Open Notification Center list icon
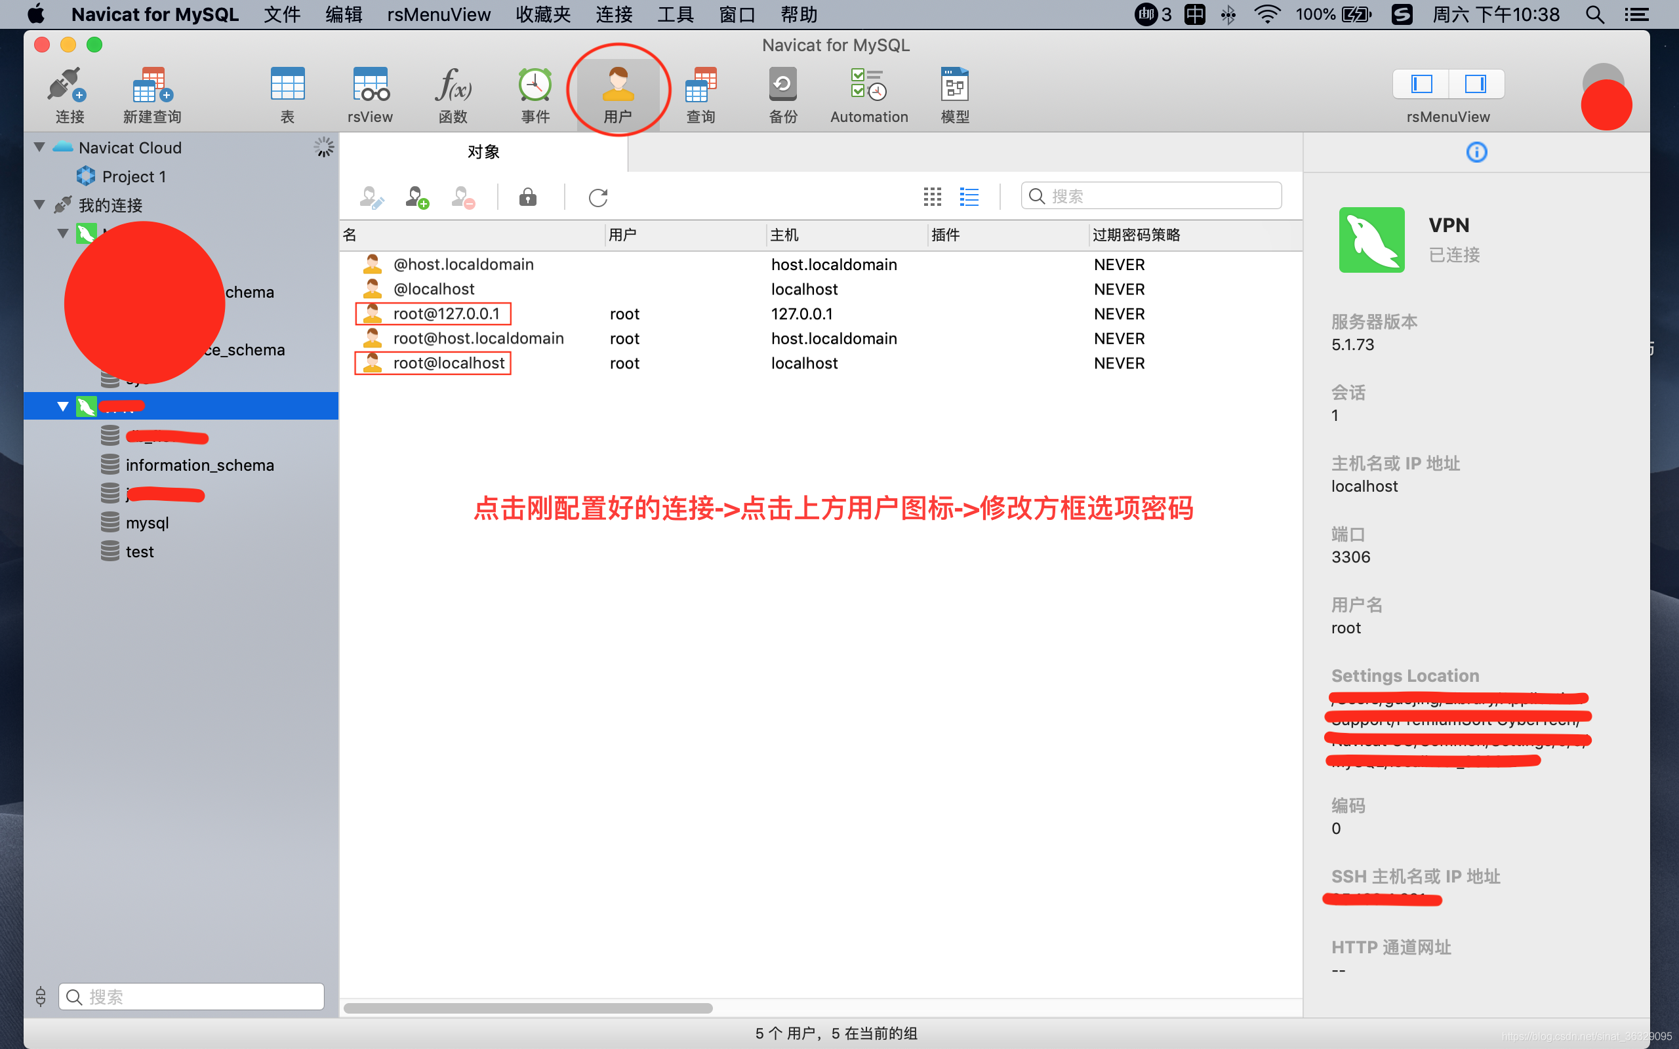1679x1049 pixels. point(1636,14)
